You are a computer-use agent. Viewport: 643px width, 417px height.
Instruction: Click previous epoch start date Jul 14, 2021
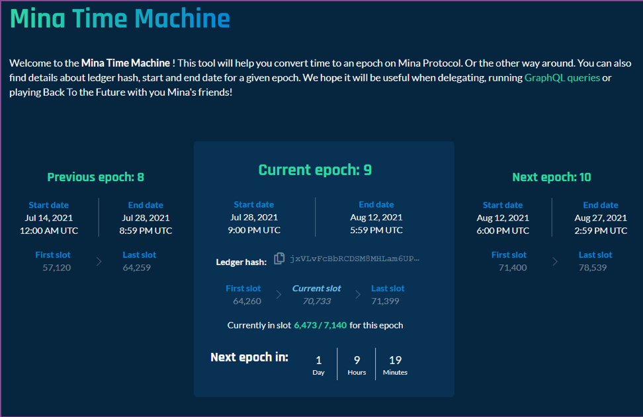tap(49, 218)
